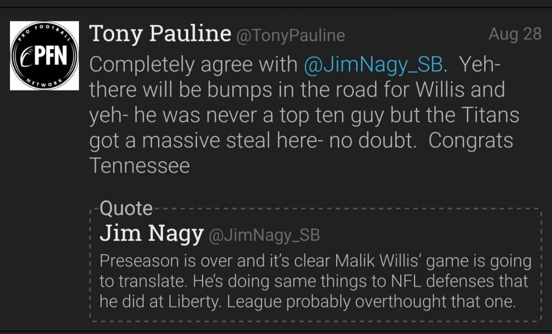Click "Tennessee" at the tweet's end

(140, 166)
